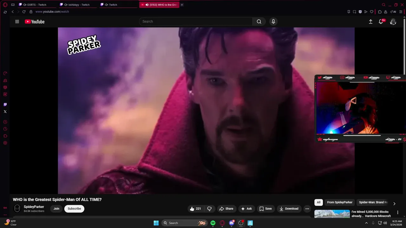Click the Join membership button

56,209
